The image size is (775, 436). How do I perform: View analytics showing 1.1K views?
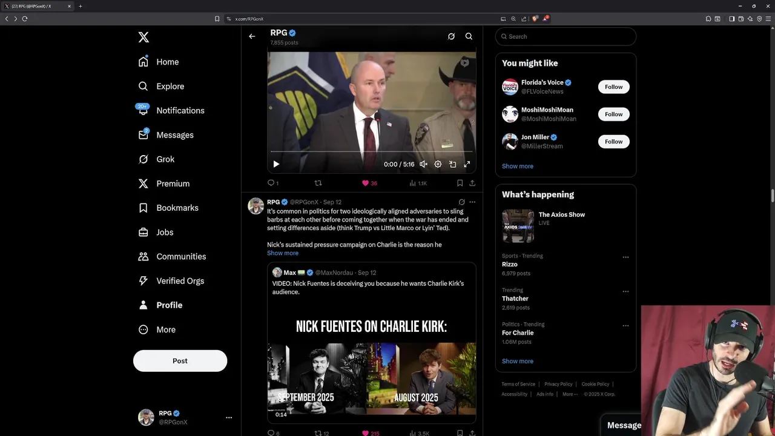(418, 183)
